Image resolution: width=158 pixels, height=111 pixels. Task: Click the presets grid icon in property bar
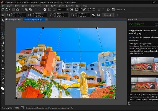point(3,15)
